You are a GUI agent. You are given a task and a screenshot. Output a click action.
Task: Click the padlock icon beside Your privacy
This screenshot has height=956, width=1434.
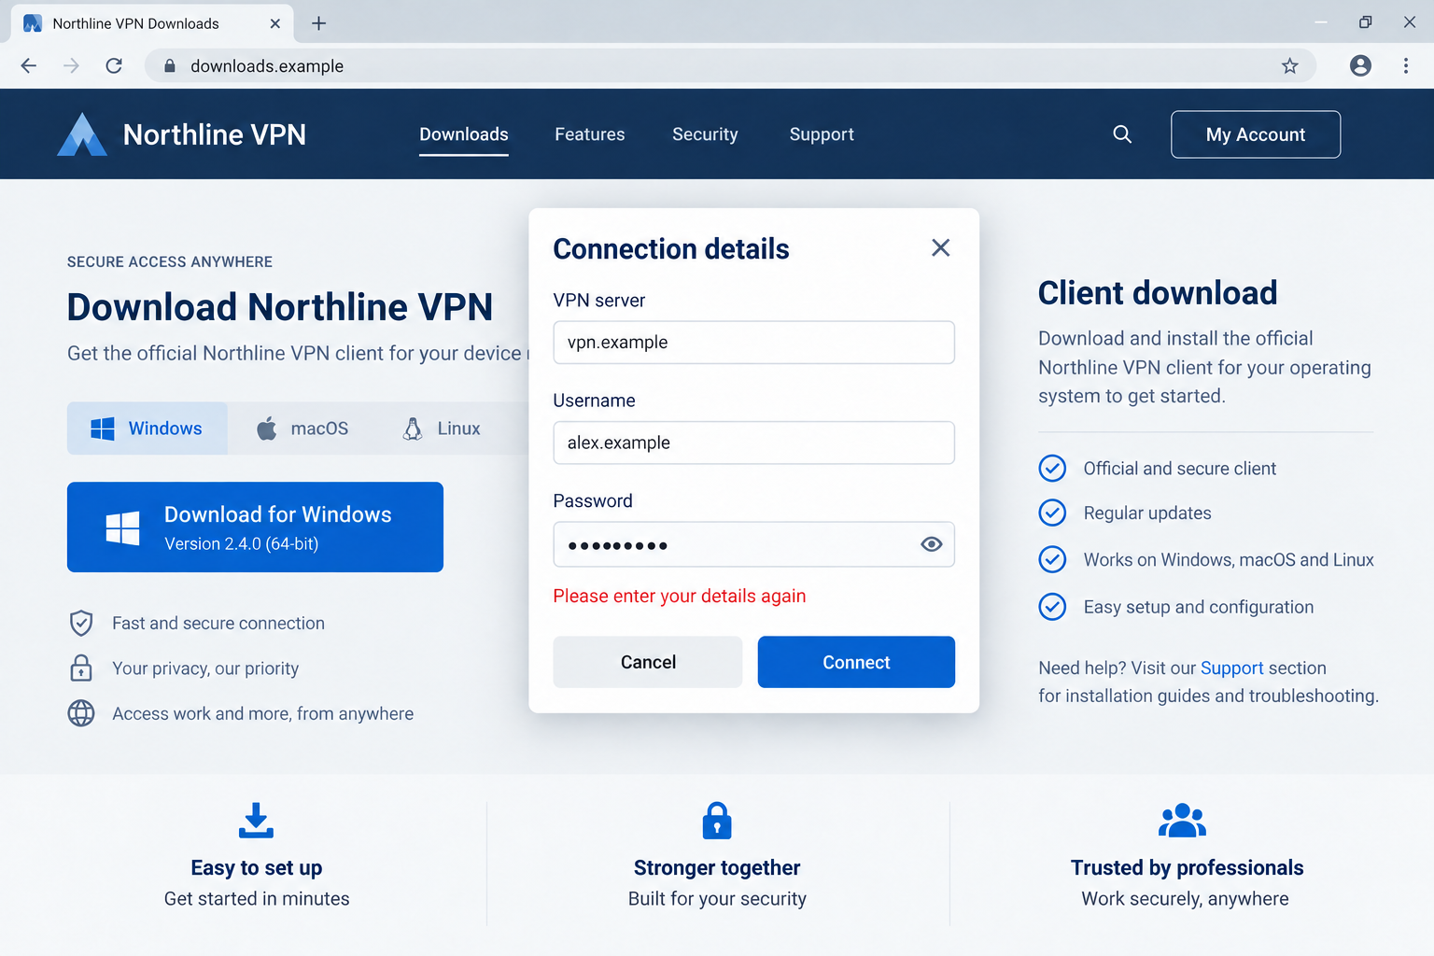coord(81,668)
